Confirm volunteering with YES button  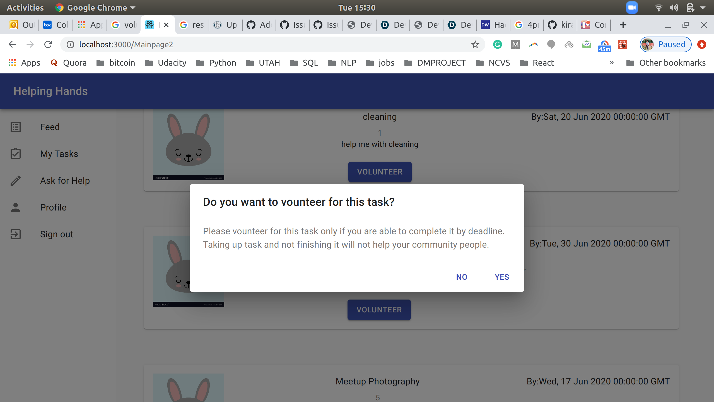point(502,277)
